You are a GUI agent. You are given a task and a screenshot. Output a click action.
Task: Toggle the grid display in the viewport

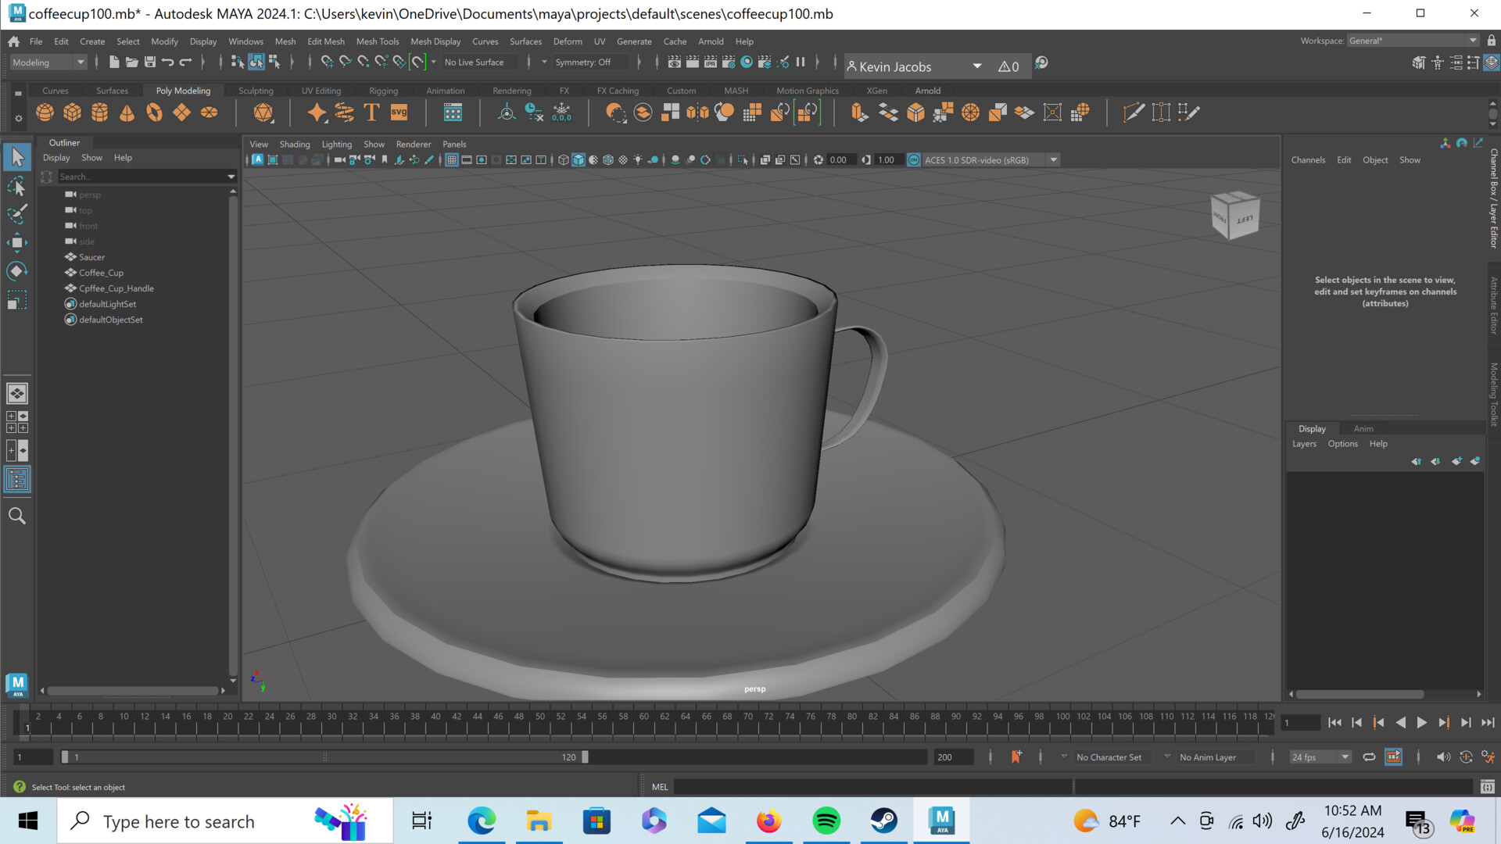pos(452,159)
